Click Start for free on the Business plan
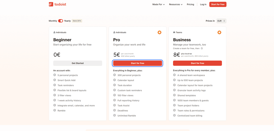Screen dimensions: 274x131 coord(197,63)
